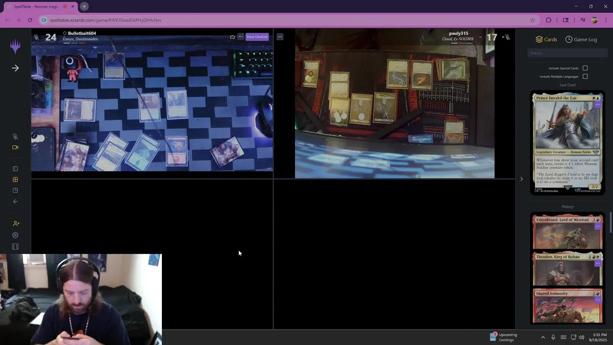The width and height of the screenshot is (613, 345).
Task: Open the taskbar volume control
Action: click(x=581, y=337)
